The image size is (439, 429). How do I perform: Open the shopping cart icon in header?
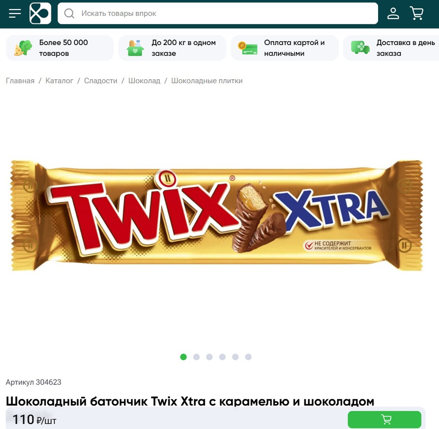click(417, 13)
